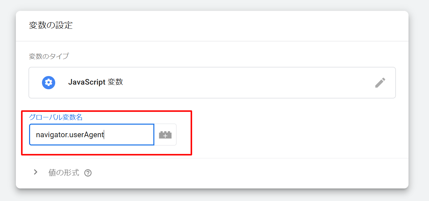Place cursor after navigator.userAgent text
This screenshot has height=201, width=429.
click(104, 135)
